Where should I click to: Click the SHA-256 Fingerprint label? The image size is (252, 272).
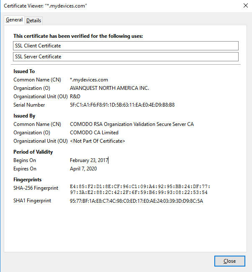(36, 188)
